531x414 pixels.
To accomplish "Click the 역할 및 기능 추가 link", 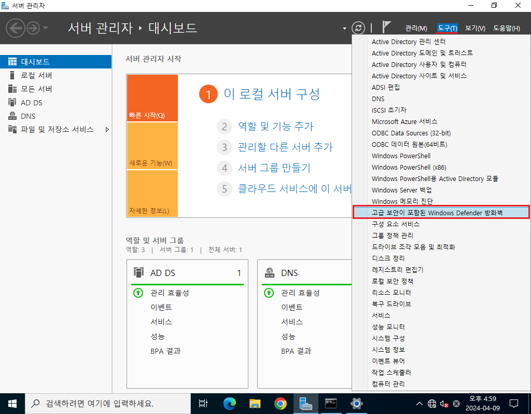I will pyautogui.click(x=275, y=127).
